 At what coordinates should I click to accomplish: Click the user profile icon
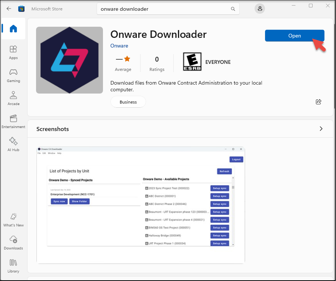click(260, 9)
